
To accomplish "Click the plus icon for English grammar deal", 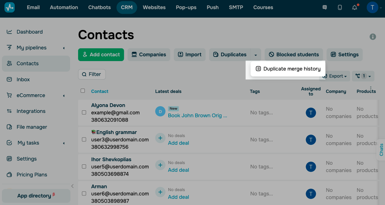I will [x=160, y=138].
